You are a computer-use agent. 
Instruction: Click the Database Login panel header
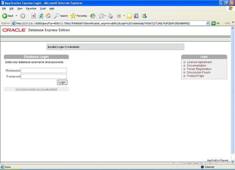(36, 57)
